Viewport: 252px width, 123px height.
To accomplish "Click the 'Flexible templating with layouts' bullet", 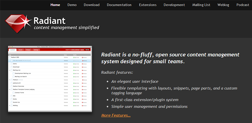I will coord(174,91).
